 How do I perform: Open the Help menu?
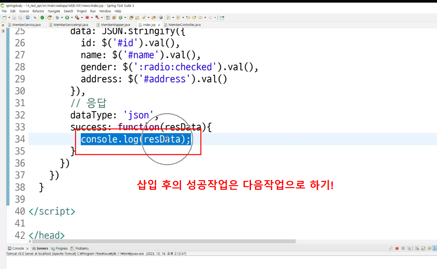[118, 11]
